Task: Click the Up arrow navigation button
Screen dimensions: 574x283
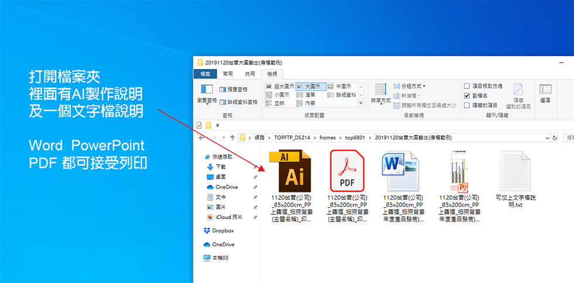Action: pyautogui.click(x=233, y=138)
